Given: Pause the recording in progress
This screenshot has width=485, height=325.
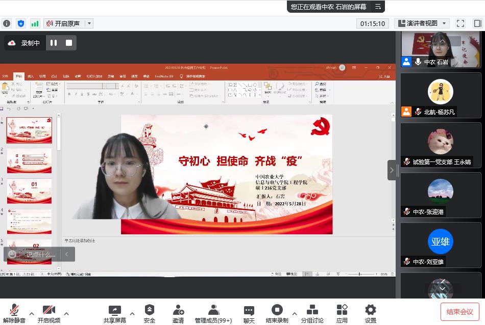Looking at the screenshot, I should click(x=54, y=43).
